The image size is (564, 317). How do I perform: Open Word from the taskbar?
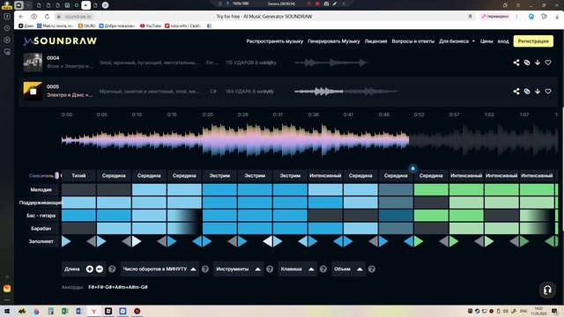pos(79,311)
